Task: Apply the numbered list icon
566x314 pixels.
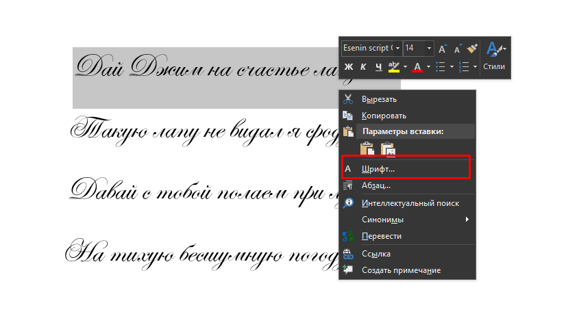Action: click(463, 67)
